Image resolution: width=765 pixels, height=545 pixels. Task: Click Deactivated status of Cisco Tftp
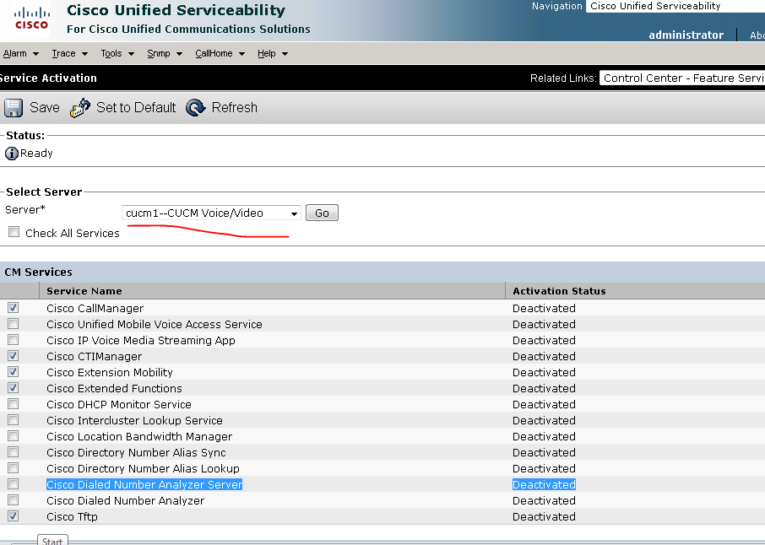(544, 516)
